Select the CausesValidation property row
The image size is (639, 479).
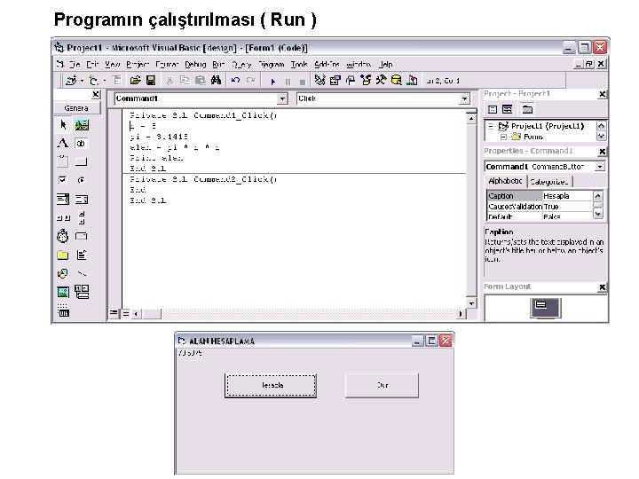(x=540, y=207)
